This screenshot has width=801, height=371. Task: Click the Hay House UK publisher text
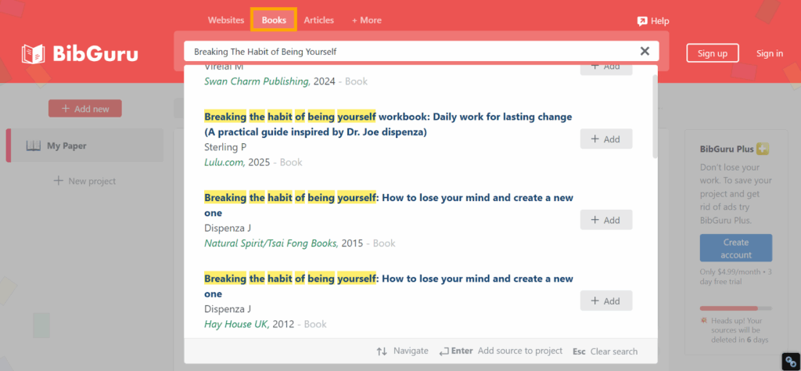coord(236,324)
